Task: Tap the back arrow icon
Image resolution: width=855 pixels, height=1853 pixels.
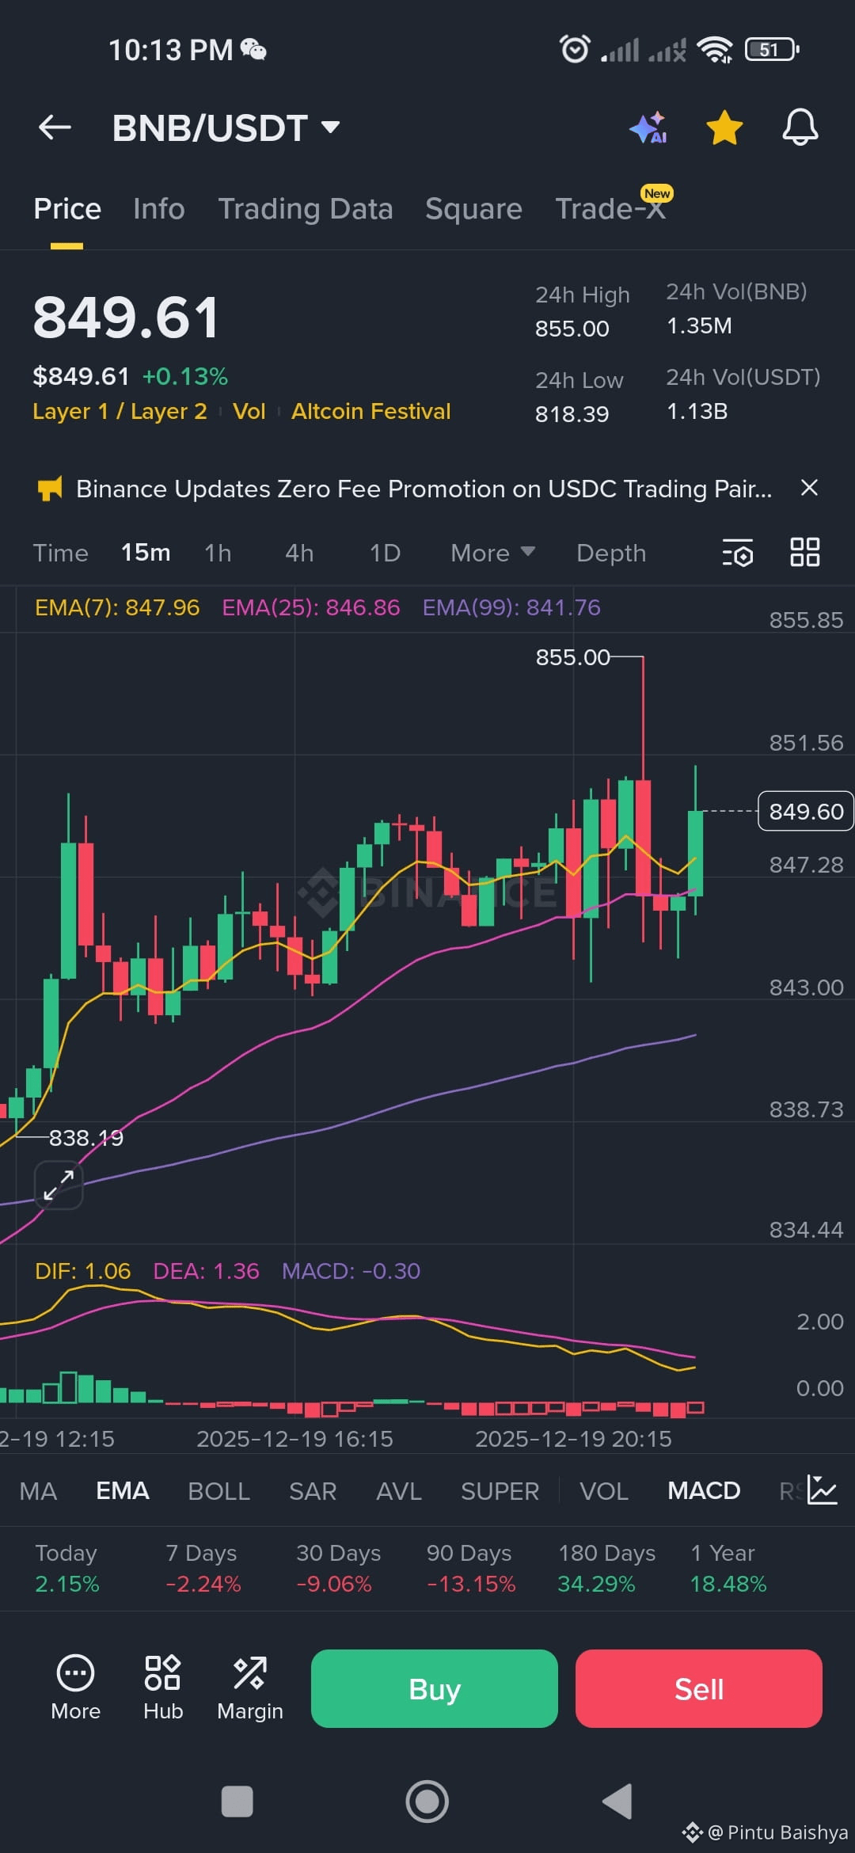Action: pyautogui.click(x=55, y=127)
